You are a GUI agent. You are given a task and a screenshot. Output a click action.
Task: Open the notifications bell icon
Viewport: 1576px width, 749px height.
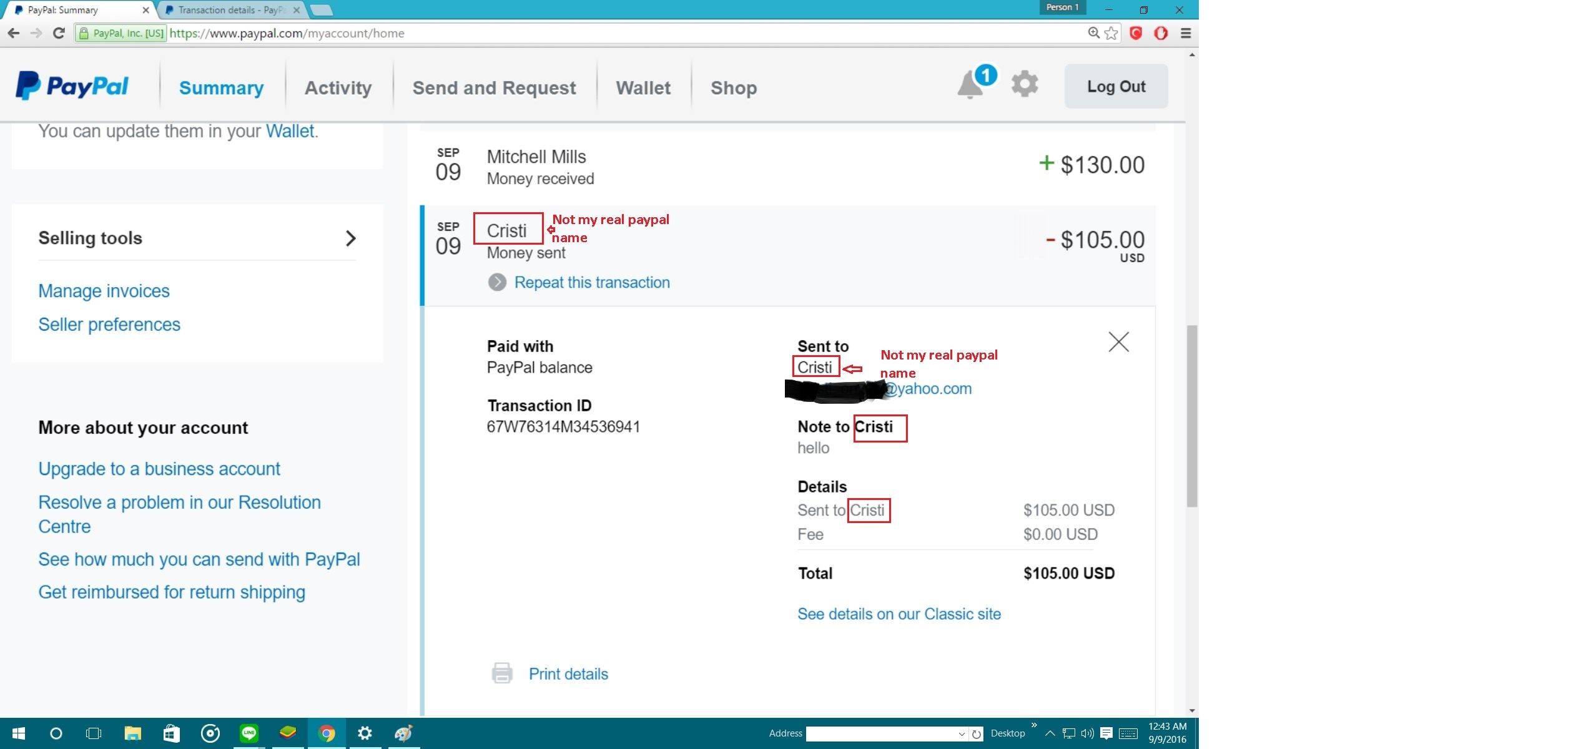click(x=971, y=84)
